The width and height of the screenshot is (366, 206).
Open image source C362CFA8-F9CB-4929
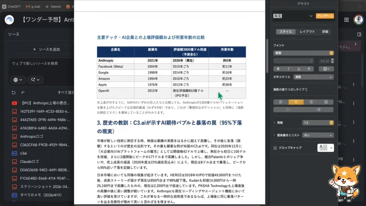41,145
